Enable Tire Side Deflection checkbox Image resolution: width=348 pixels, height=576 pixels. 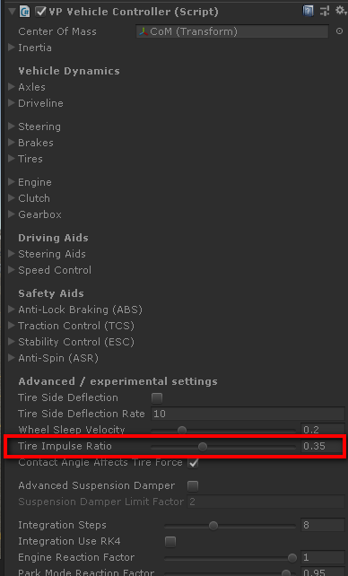click(x=157, y=397)
